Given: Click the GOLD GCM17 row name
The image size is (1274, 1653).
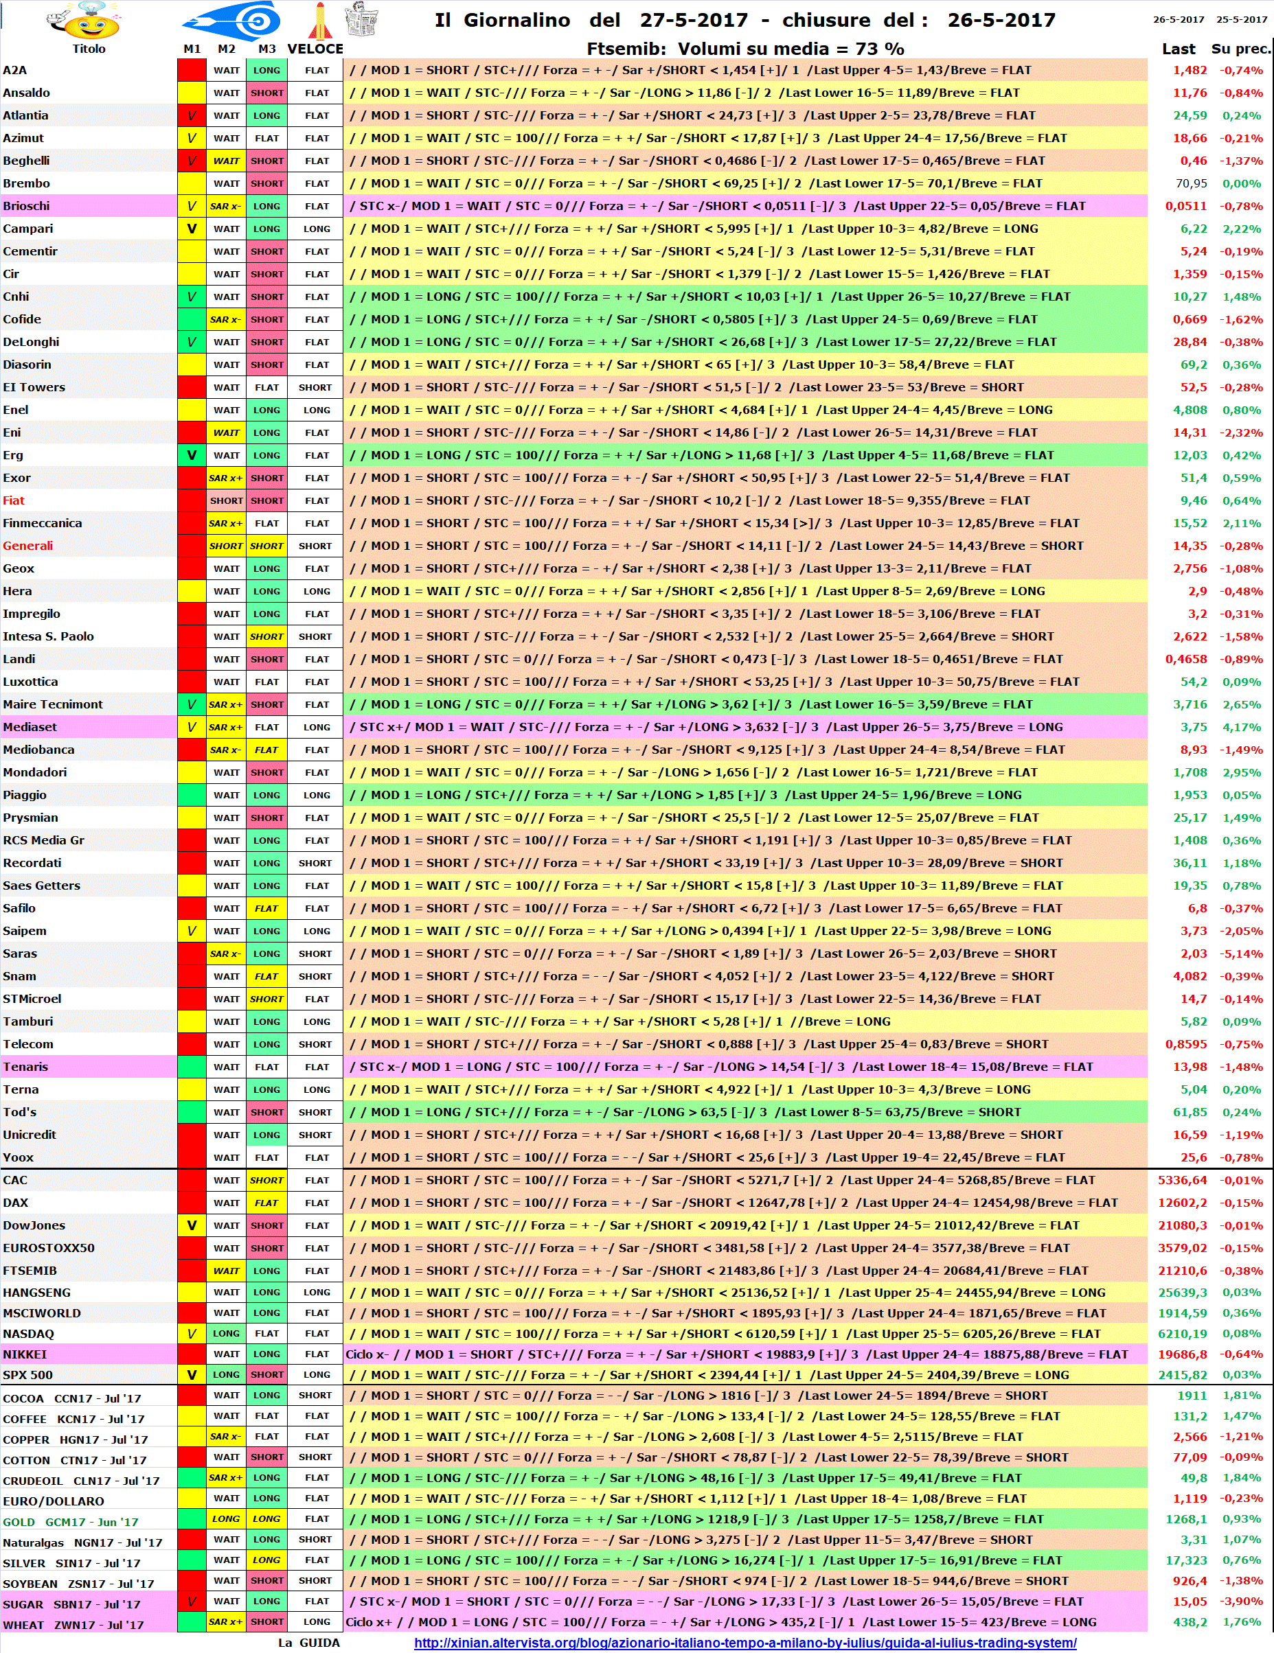Looking at the screenshot, I should (89, 1522).
